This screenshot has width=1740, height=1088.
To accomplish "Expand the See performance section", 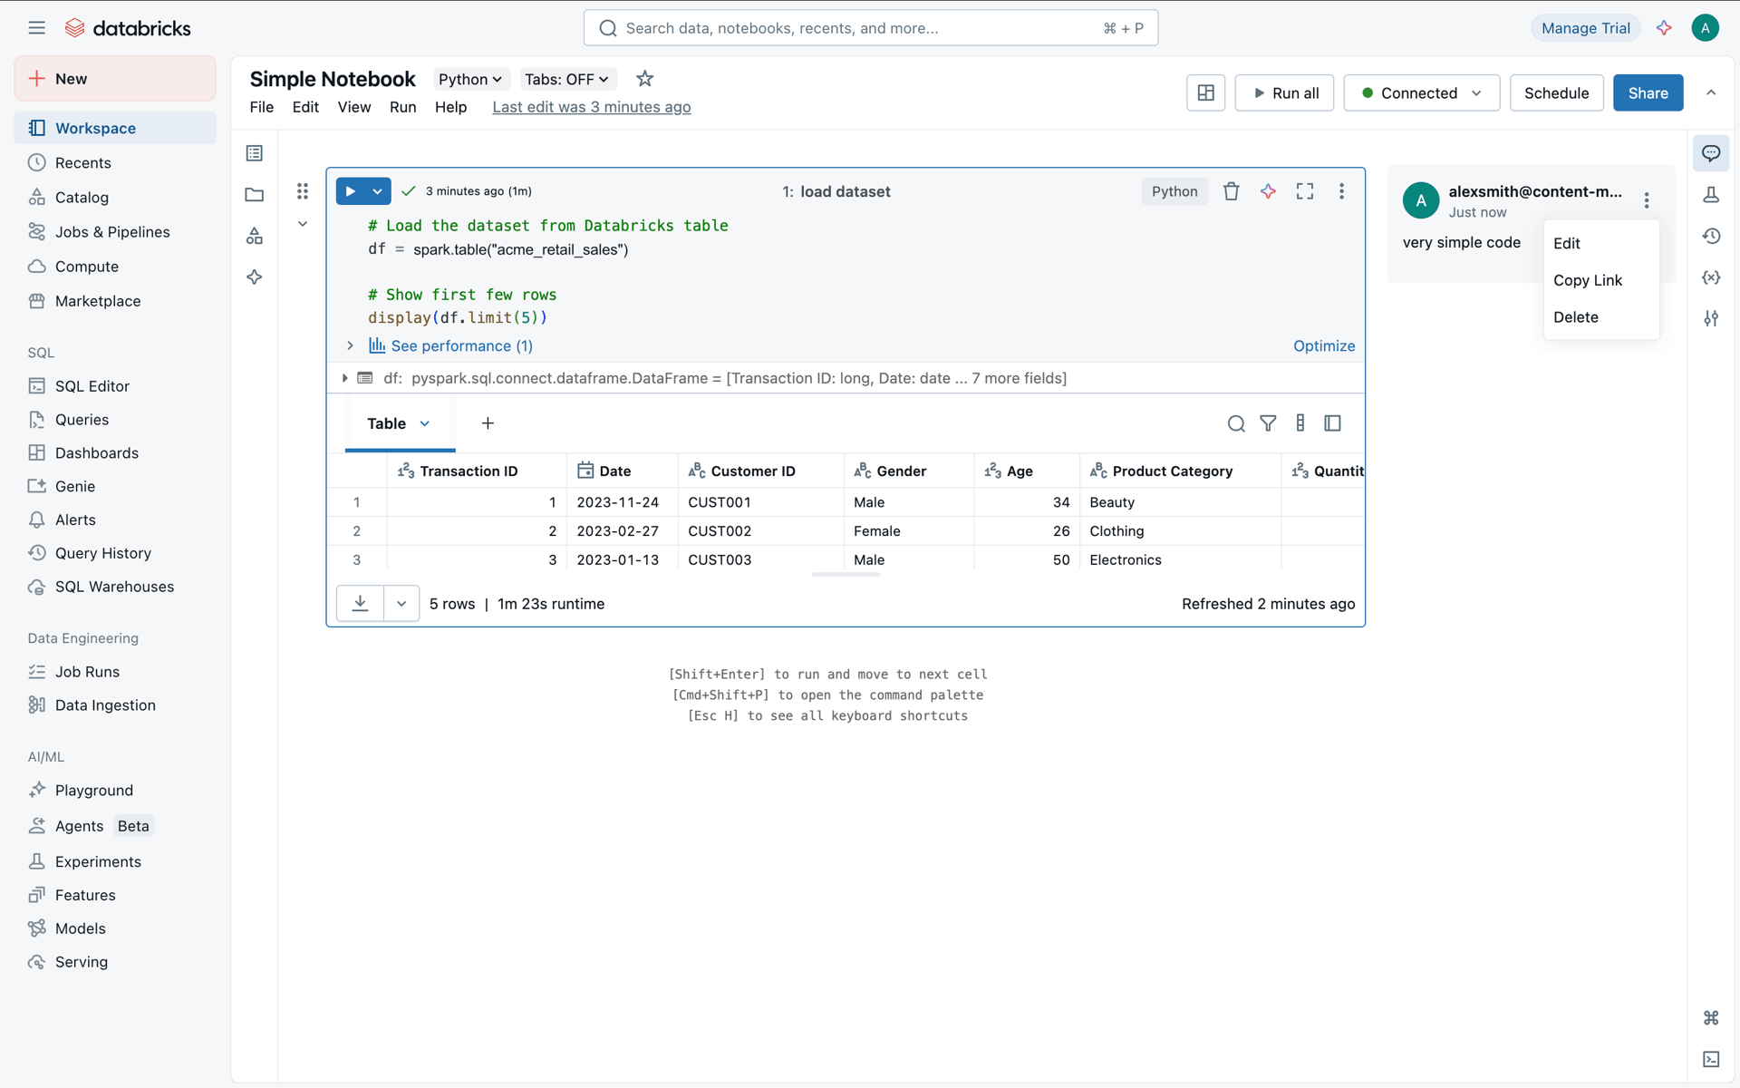I will [350, 345].
